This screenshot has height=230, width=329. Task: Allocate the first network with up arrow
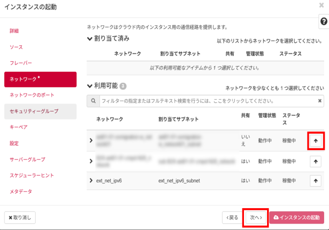[315, 140]
